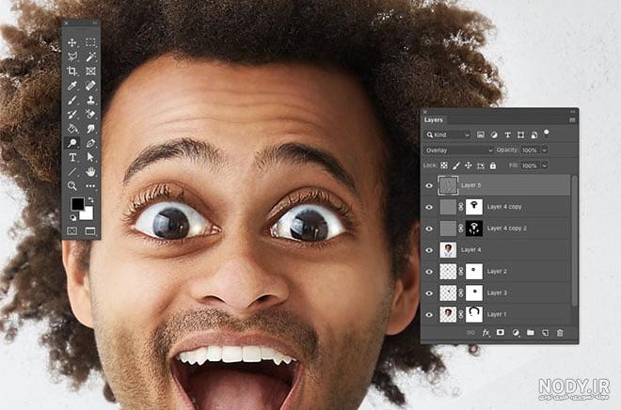Open the Fill slider dropdown arrow

[545, 166]
